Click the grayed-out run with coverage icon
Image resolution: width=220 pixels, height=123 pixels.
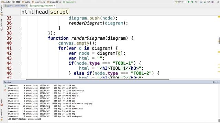(x=196, y=2)
